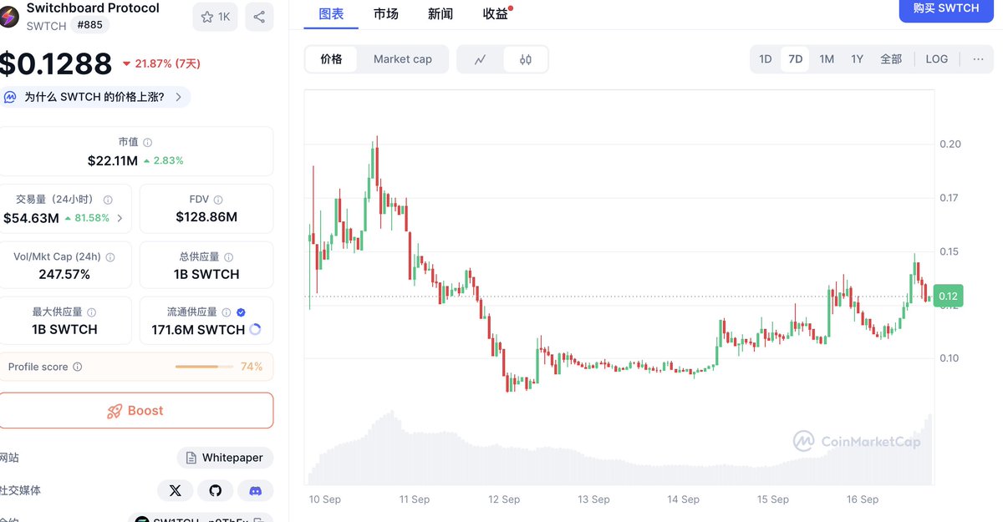
Task: Open the chart more options menu
Action: (x=978, y=59)
